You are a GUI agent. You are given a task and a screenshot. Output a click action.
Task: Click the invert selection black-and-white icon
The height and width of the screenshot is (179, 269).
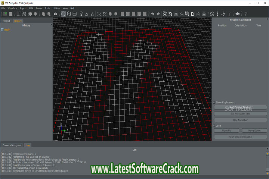point(193,14)
